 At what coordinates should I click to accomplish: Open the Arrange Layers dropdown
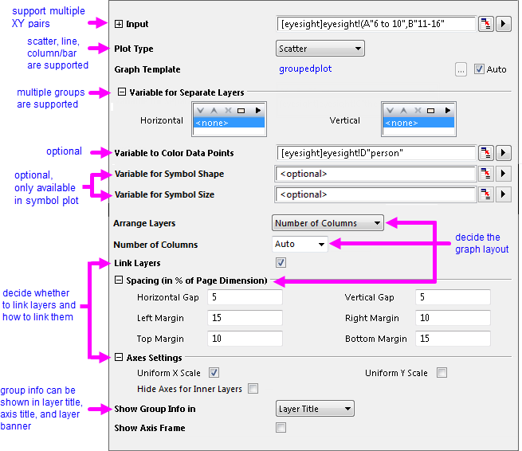coord(328,223)
